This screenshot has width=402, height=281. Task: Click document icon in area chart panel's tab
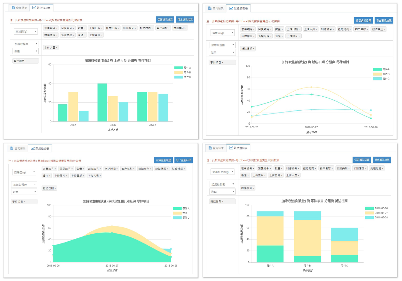click(12, 148)
